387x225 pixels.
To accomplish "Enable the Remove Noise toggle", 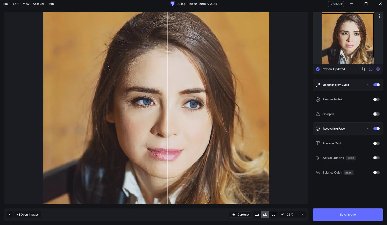I will point(376,99).
